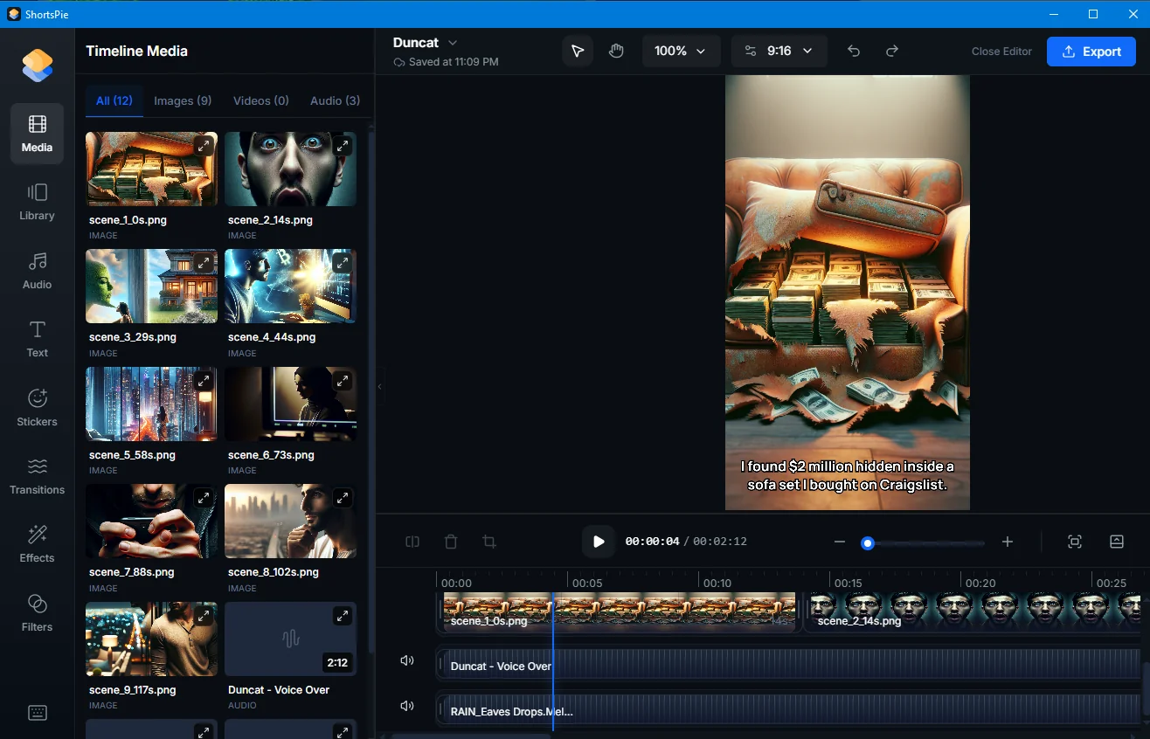
Task: Click the crop tool icon
Action: tap(489, 542)
